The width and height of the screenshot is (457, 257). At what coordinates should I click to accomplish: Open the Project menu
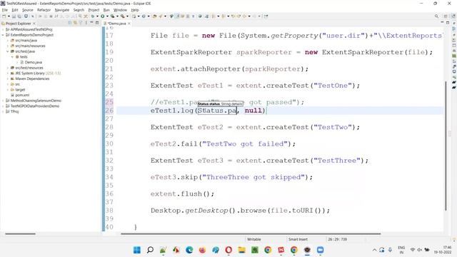(94, 10)
